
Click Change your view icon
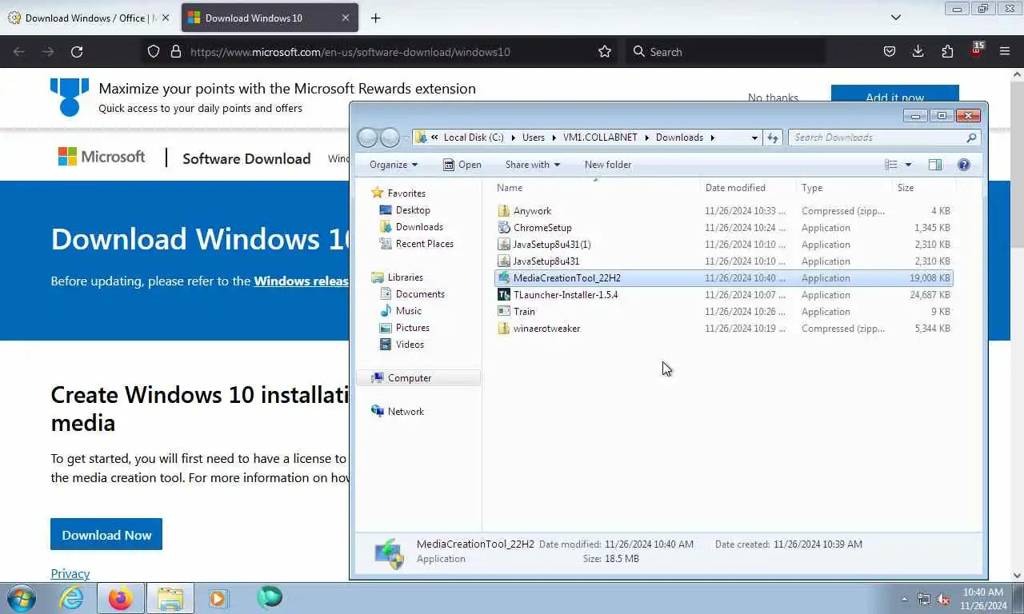point(891,165)
